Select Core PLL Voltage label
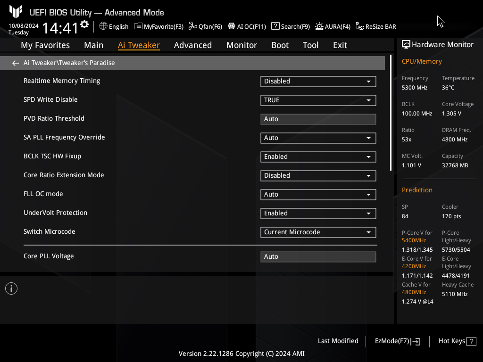Image resolution: width=483 pixels, height=362 pixels. pos(49,256)
